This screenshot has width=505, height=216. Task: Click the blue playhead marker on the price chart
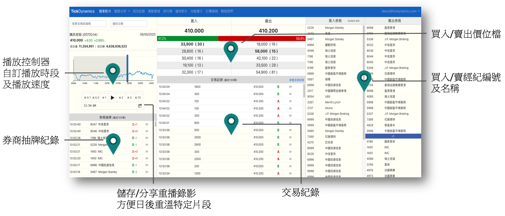[x=127, y=68]
